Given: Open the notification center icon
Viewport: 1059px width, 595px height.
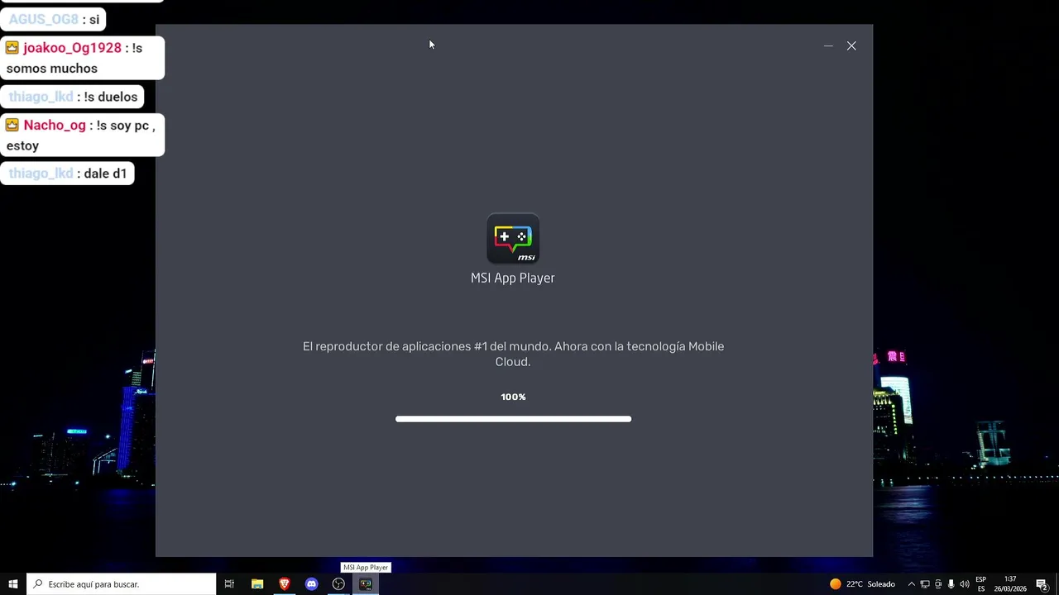Looking at the screenshot, I should pos(1042,584).
